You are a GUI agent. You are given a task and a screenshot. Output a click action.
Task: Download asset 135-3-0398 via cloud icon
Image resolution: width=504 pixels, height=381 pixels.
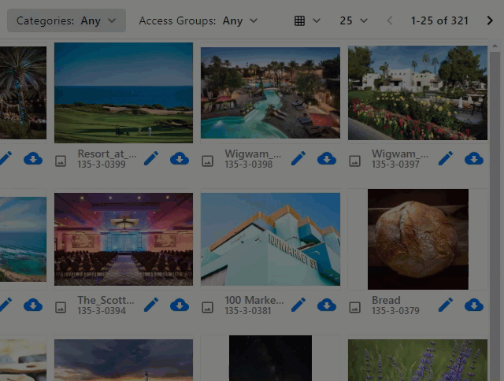click(327, 158)
